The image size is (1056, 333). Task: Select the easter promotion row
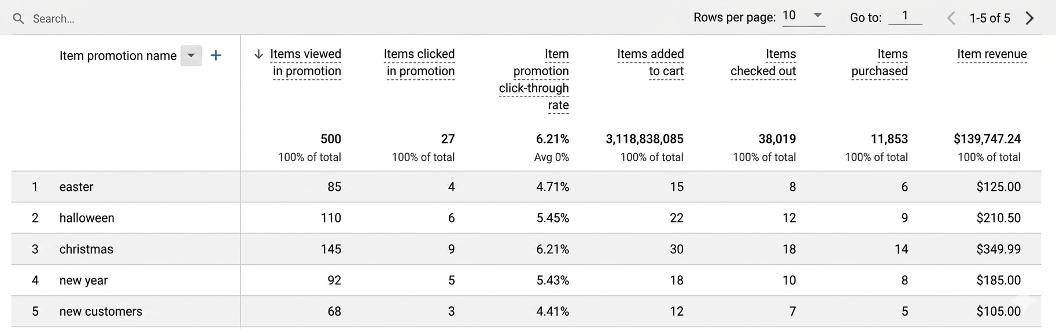click(76, 187)
